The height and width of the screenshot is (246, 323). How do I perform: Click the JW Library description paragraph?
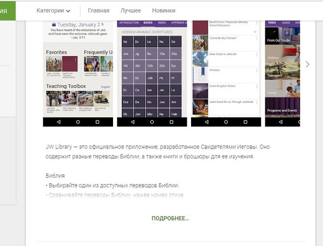[158, 152]
